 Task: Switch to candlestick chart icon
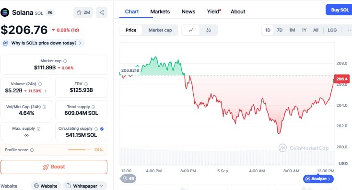pos(209,30)
